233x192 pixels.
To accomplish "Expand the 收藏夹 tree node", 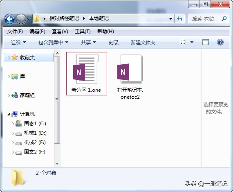I will click(x=9, y=58).
